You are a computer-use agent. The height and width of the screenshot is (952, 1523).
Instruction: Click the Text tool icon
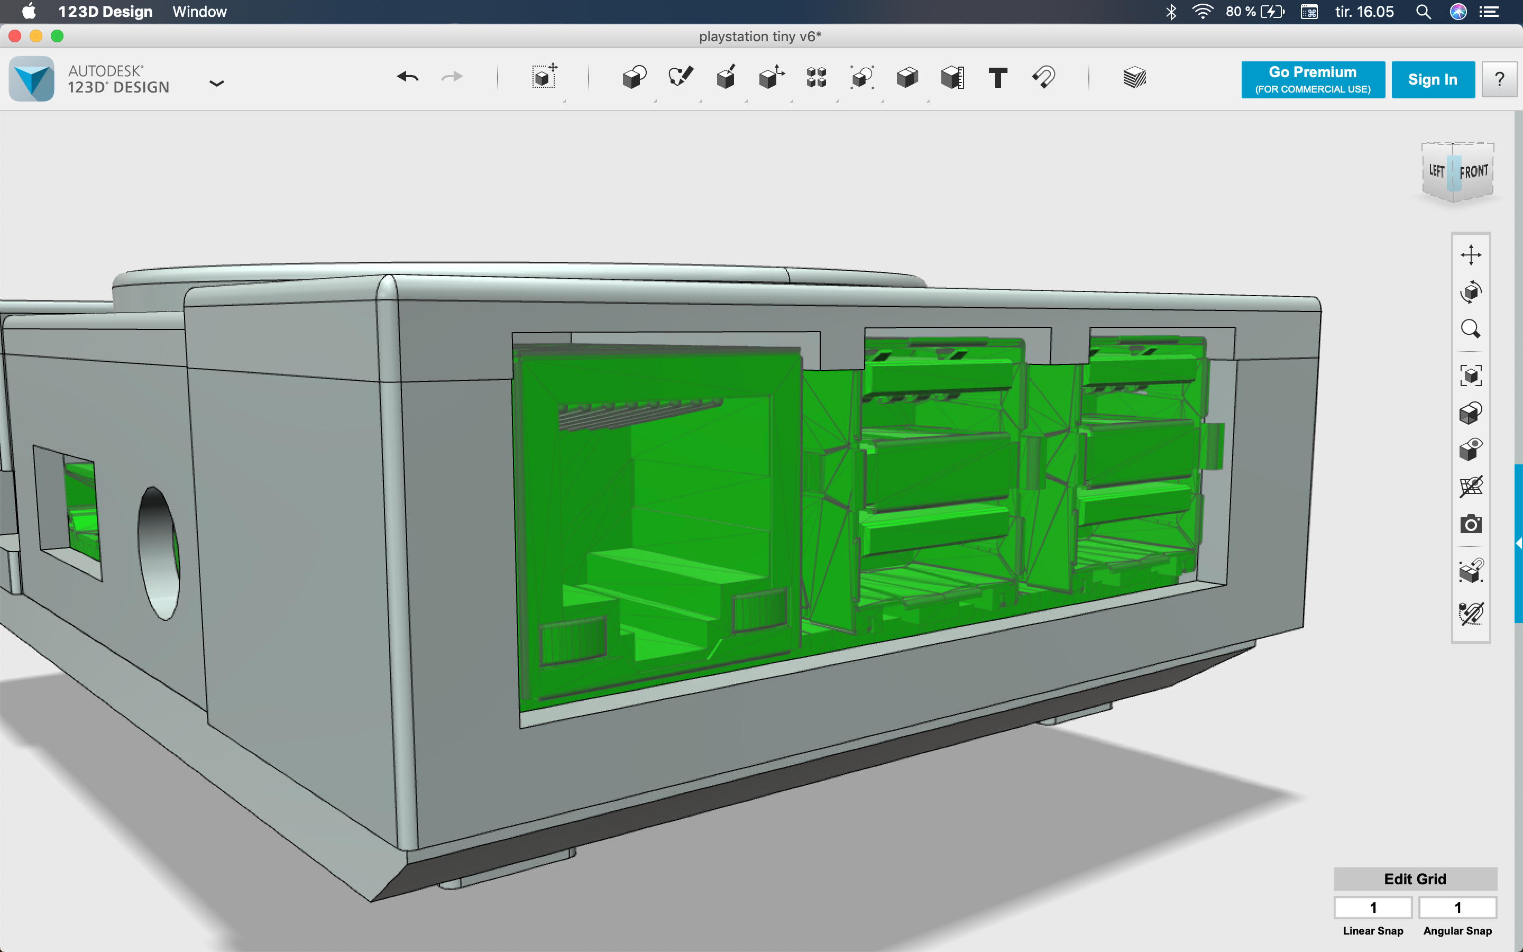pos(997,77)
